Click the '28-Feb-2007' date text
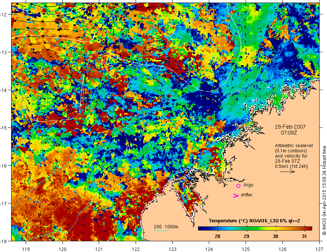 coord(290,127)
